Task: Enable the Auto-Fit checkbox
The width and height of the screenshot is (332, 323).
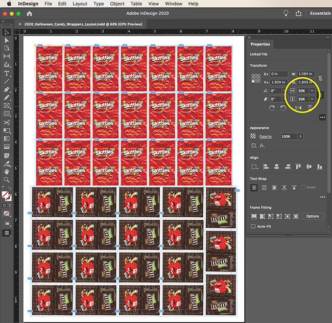Action: (253, 226)
